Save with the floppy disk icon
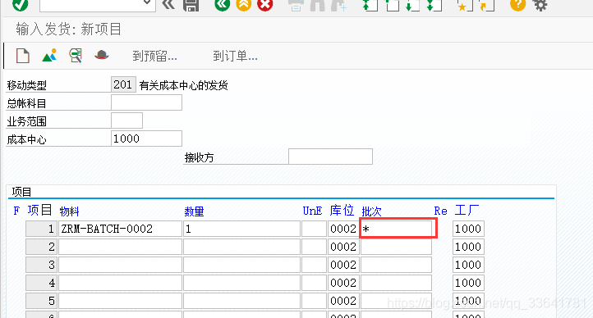Viewport: 593px width, 318px height. tap(191, 5)
